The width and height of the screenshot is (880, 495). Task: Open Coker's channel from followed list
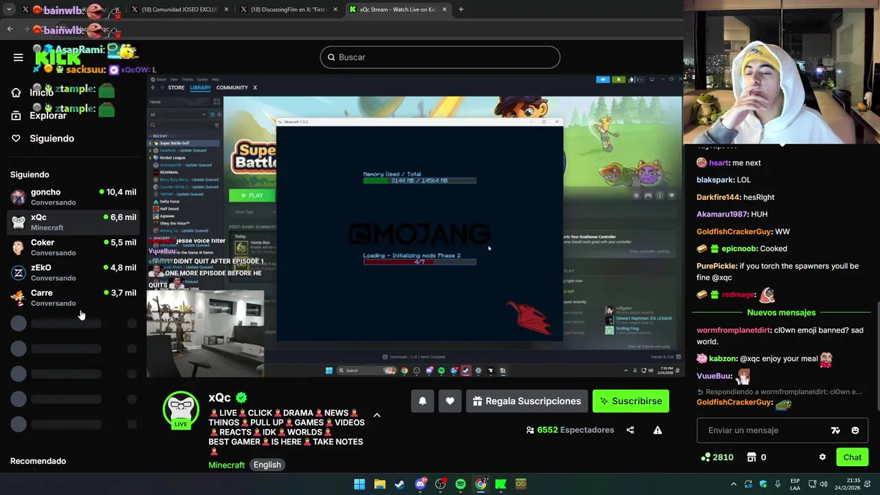point(74,247)
